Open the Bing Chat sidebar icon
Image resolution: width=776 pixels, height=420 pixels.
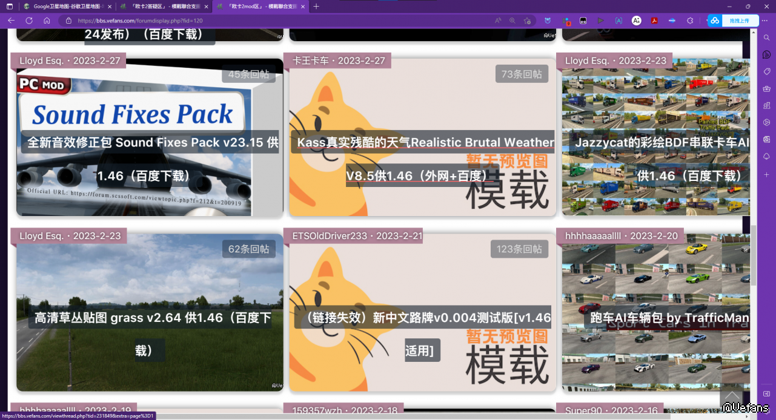(x=767, y=54)
